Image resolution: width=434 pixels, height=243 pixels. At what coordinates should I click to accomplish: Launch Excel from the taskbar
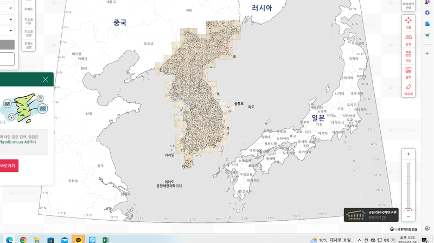point(106,239)
